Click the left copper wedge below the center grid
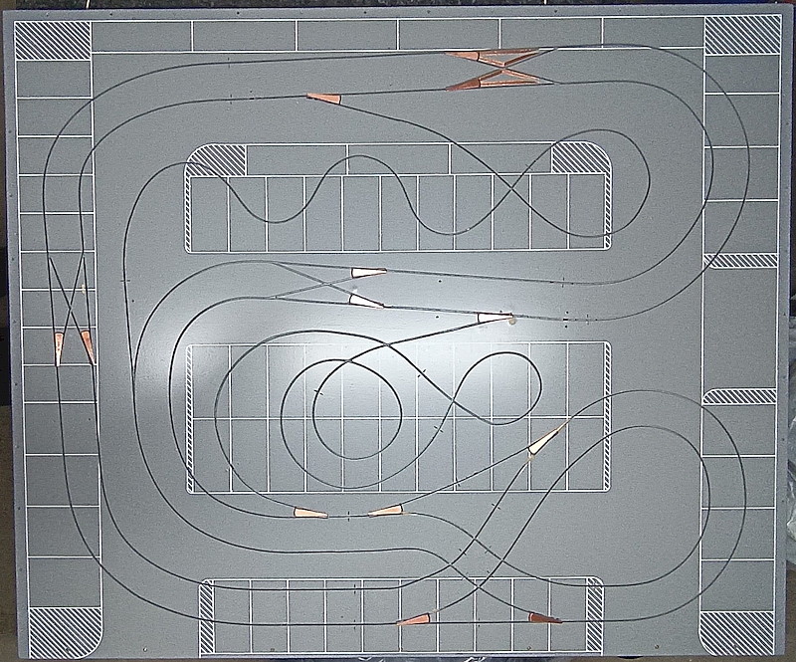This screenshot has width=796, height=662. click(x=310, y=513)
